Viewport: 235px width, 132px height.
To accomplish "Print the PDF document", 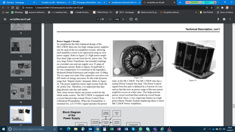I will click(224, 19).
